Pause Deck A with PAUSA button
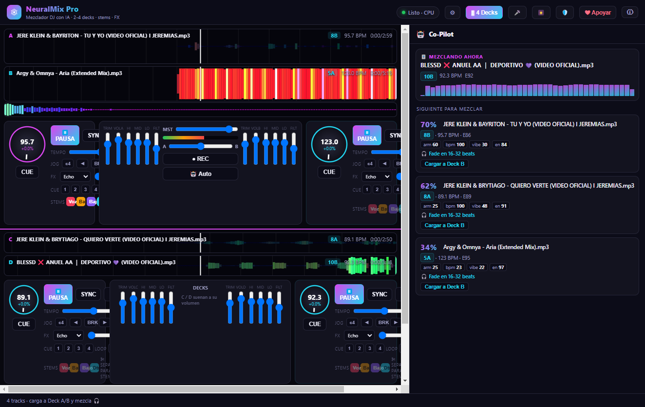The width and height of the screenshot is (645, 407). (x=65, y=135)
